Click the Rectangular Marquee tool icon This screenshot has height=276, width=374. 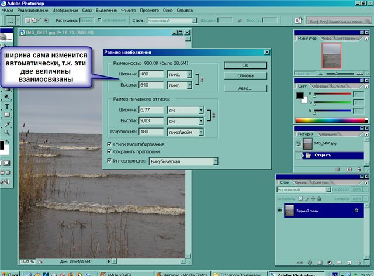pos(11,20)
